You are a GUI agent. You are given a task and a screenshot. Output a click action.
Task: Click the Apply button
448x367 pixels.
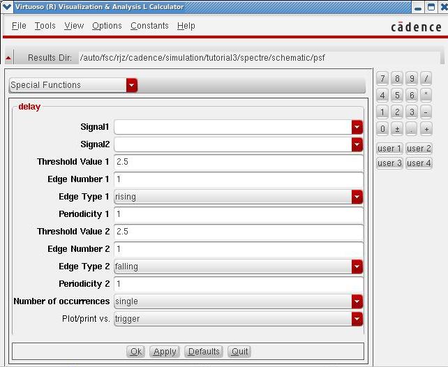point(165,352)
